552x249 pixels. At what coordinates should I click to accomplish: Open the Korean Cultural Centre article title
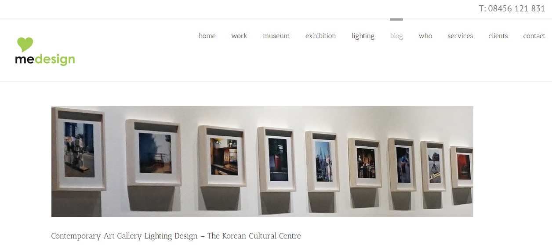176,236
